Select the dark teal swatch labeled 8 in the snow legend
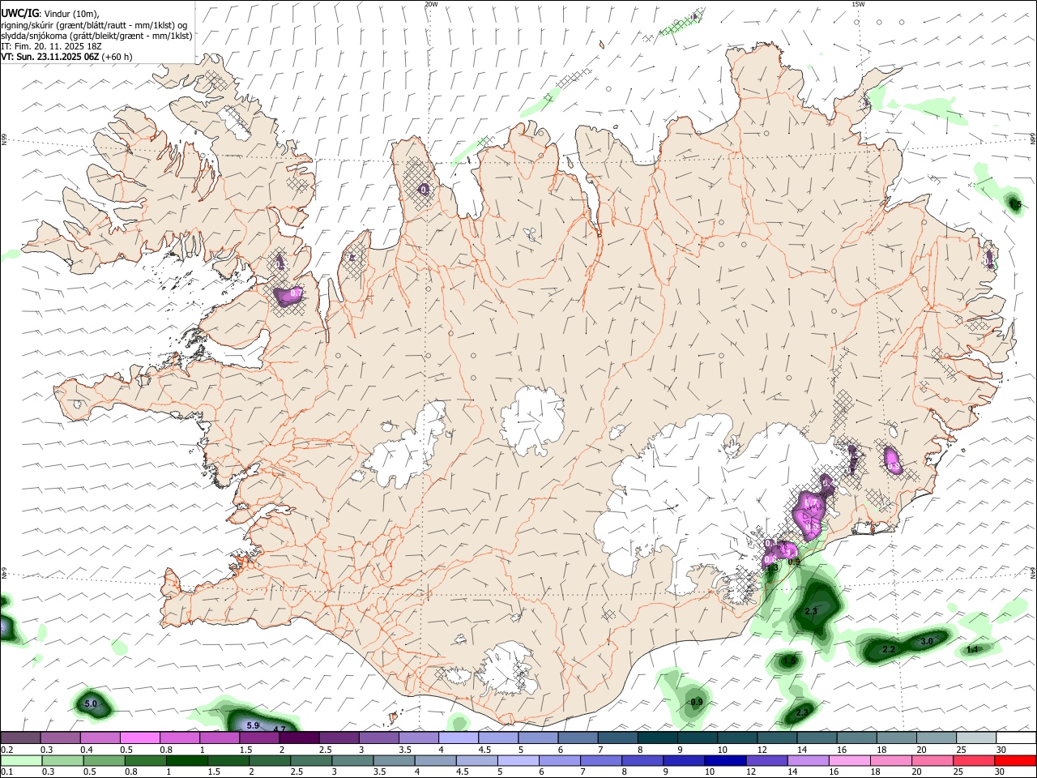1037x778 pixels. point(657,737)
